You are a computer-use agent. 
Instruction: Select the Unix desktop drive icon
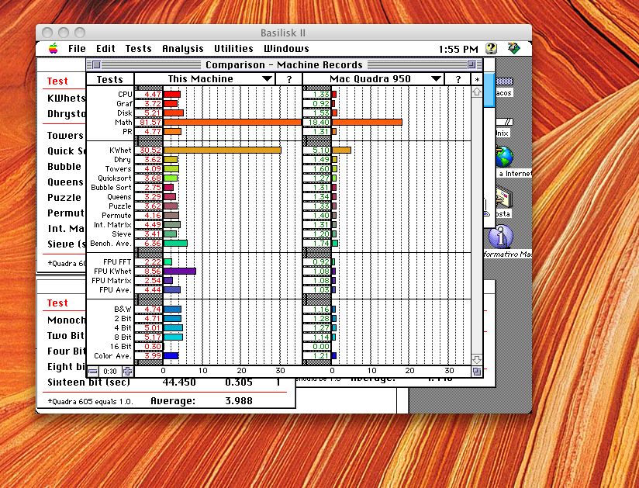[504, 122]
